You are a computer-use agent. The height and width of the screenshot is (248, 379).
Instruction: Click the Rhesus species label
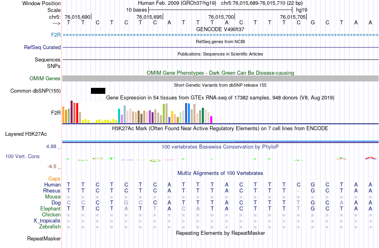(x=52, y=190)
